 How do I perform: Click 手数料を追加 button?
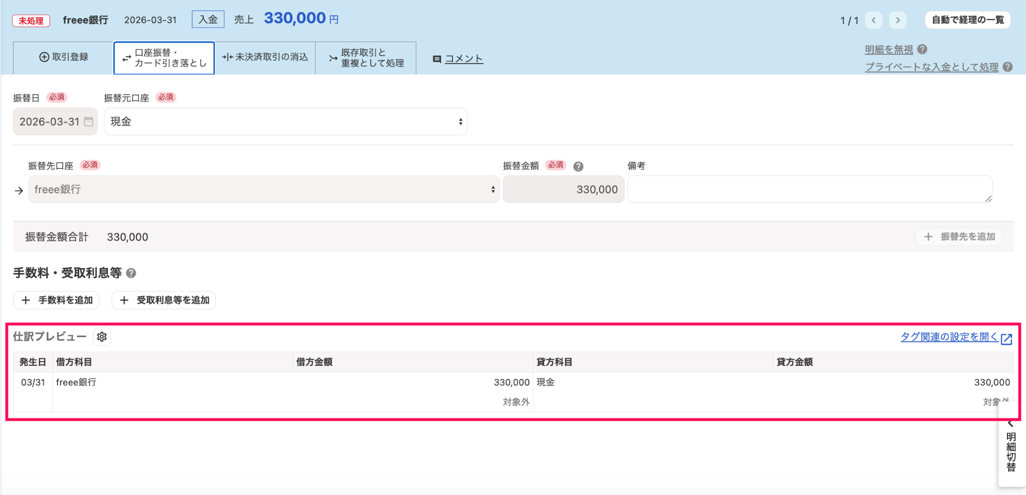coord(56,300)
